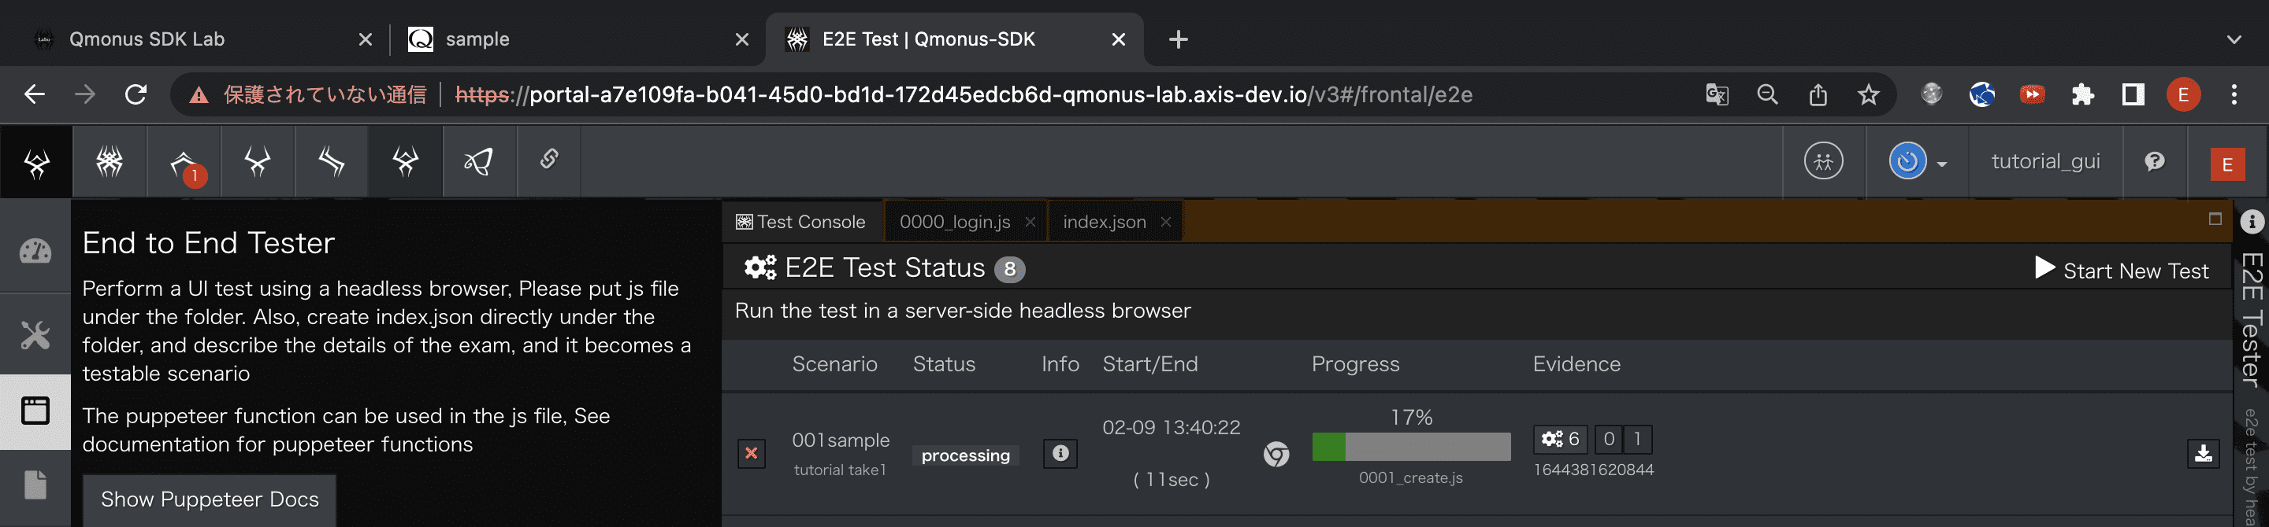This screenshot has width=2269, height=527.
Task: Open the link chain icon in top toolbar
Action: pyautogui.click(x=549, y=160)
